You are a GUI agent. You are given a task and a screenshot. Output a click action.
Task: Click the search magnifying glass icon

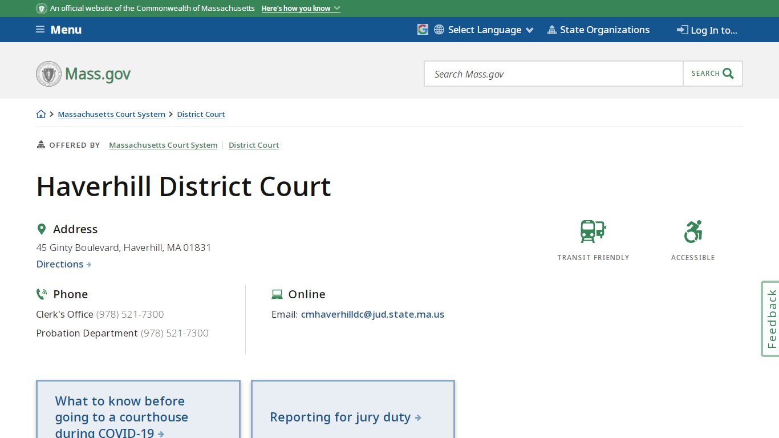(728, 74)
